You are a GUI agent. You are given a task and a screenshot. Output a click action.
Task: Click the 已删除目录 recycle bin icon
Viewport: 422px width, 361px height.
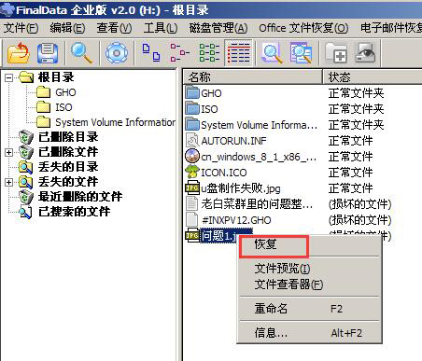(26, 137)
